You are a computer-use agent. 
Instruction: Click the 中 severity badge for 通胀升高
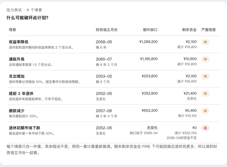point(205,59)
